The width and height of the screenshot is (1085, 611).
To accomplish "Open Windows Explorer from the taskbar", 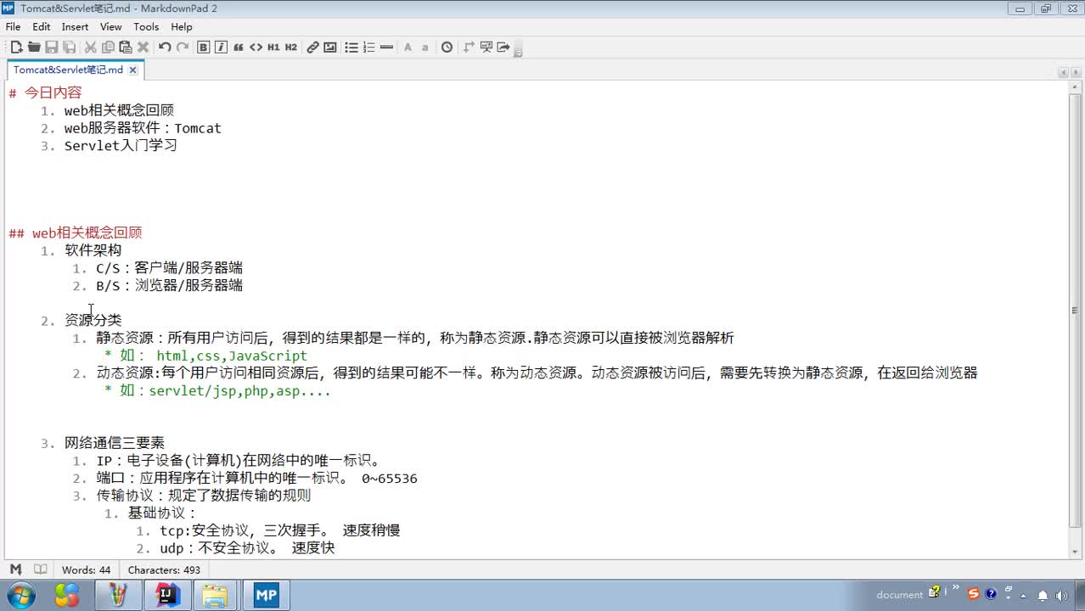I will [216, 595].
